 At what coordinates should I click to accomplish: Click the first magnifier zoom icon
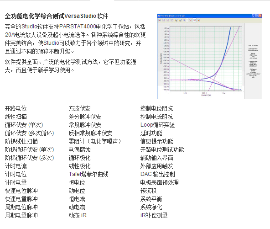click(176, 20)
